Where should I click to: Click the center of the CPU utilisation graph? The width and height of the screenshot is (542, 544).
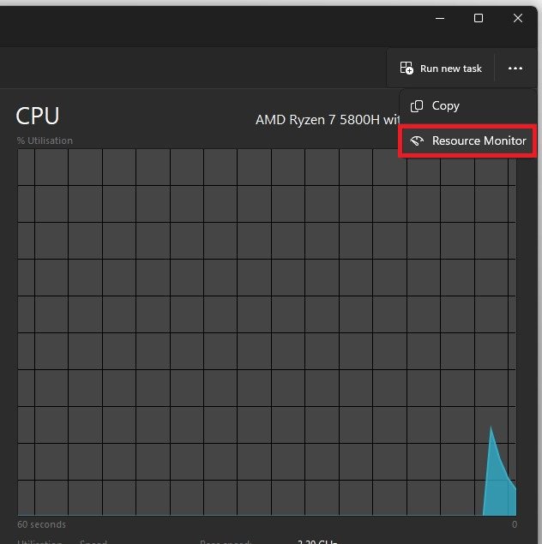(x=267, y=332)
